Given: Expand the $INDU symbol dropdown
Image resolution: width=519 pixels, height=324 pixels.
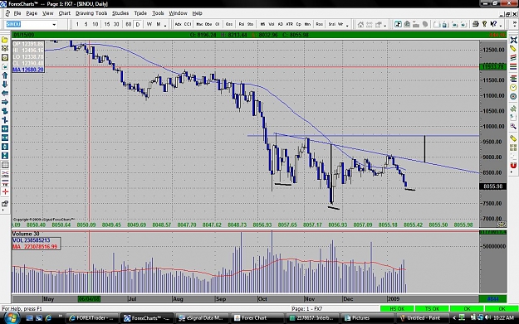Looking at the screenshot, I should 54,24.
